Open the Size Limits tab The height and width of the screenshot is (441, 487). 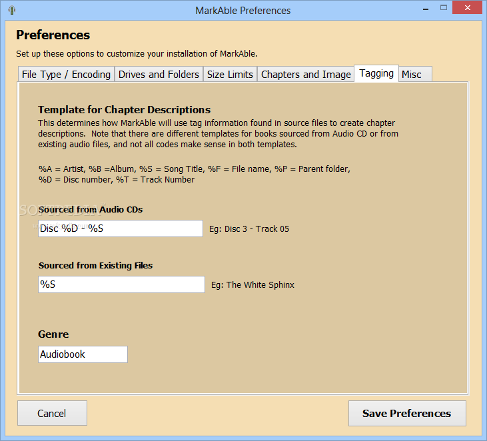[230, 75]
